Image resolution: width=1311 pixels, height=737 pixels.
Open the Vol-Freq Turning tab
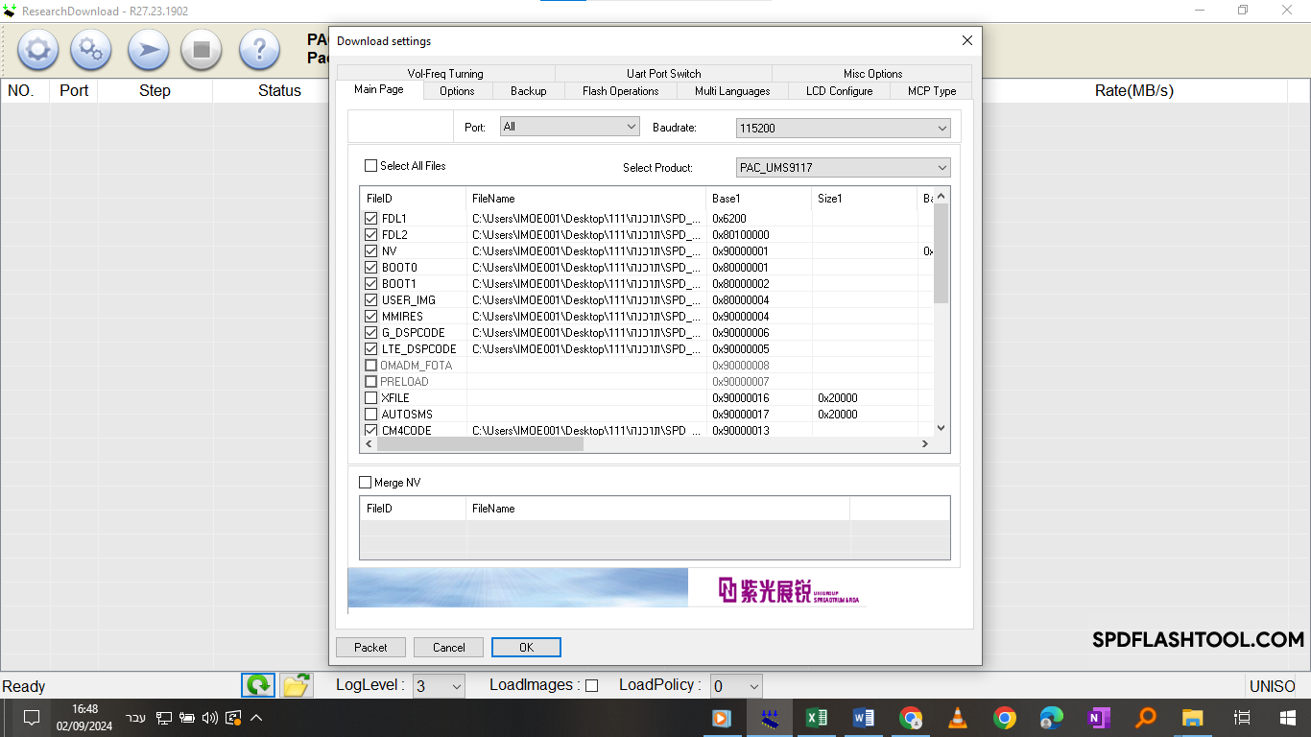coord(445,74)
